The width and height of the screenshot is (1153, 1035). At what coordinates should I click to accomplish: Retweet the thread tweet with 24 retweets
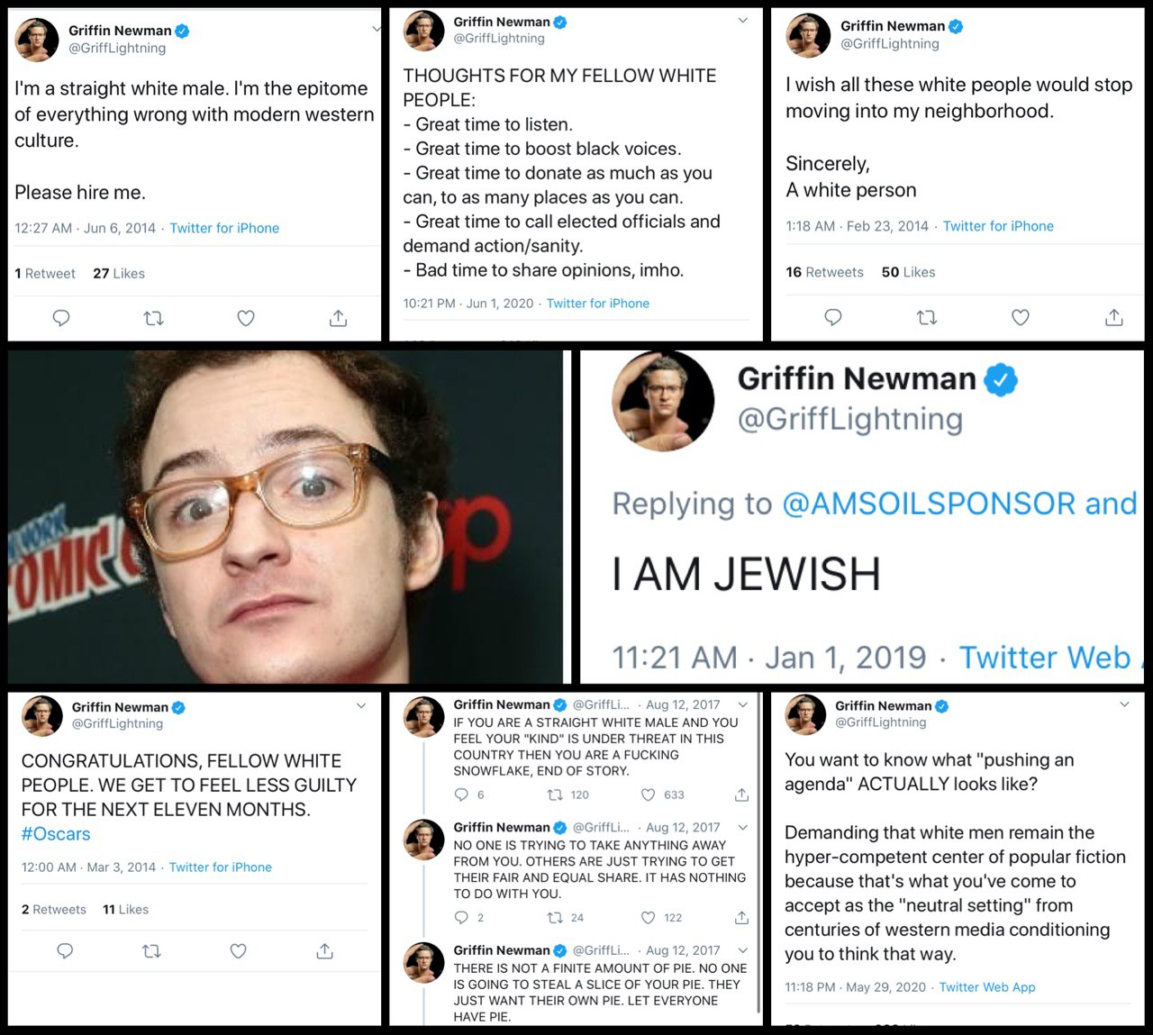[556, 917]
